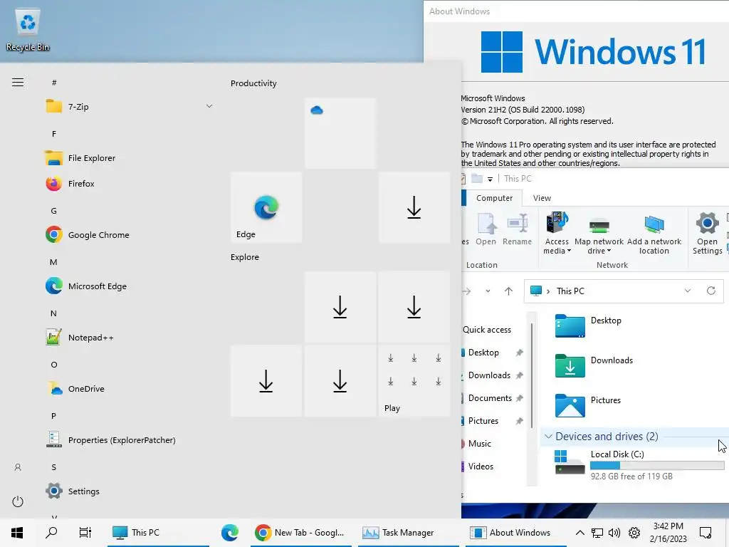
Task: Open the Quick Access Toolbar customize dropdown
Action: coord(490,179)
